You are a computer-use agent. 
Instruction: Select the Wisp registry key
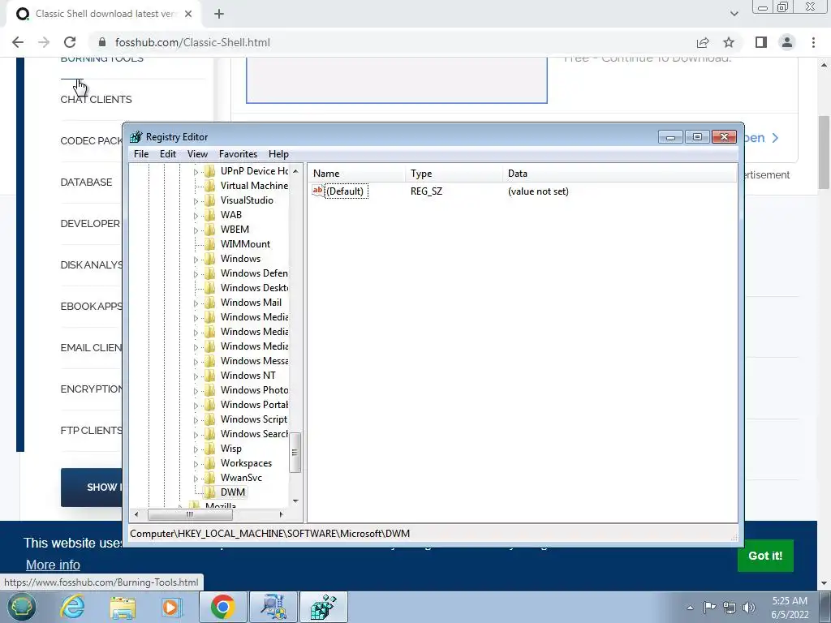point(230,448)
